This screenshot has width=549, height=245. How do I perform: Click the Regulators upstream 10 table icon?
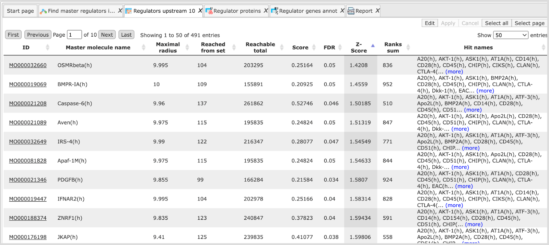[129, 11]
